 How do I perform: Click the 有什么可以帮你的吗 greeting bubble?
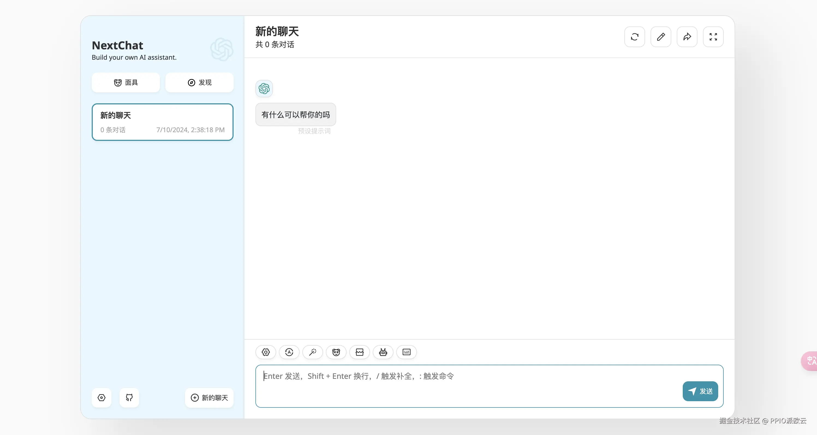[x=295, y=114]
